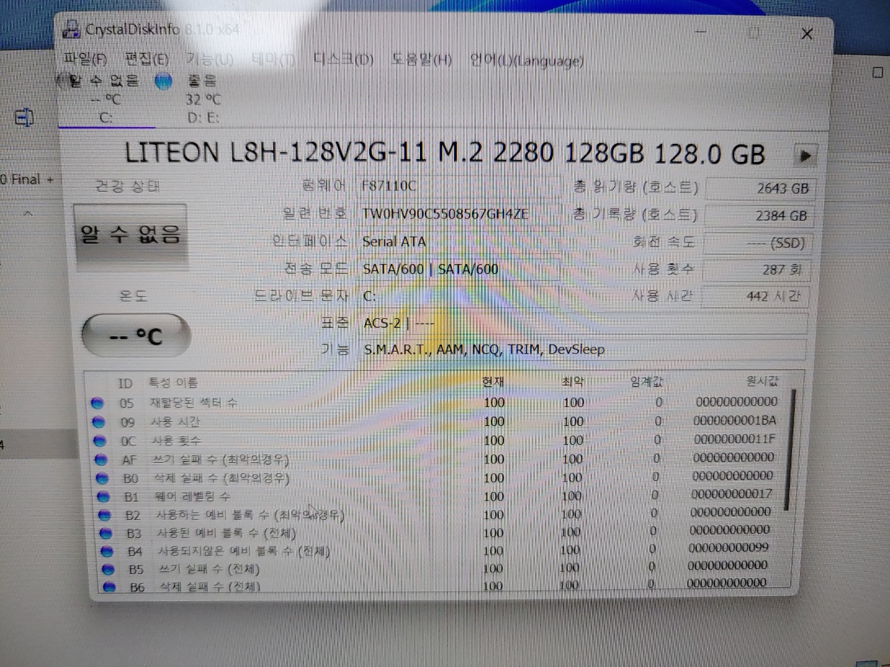Screen dimensions: 890x667
Task: Click the firmware field F87110C
Action: click(459, 186)
